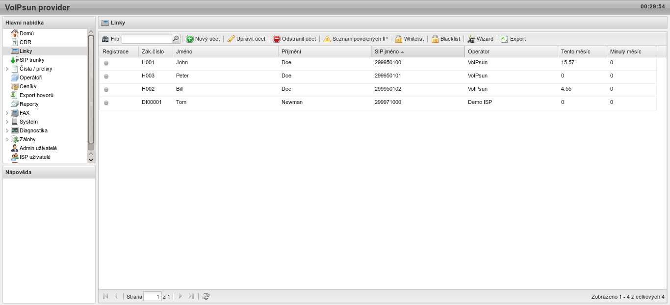Click the Filtr text input field
670x305 pixels.
coord(147,39)
